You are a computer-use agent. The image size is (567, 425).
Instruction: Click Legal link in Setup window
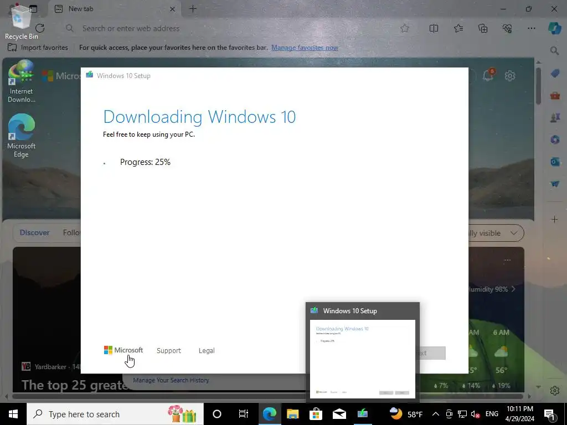tap(207, 350)
